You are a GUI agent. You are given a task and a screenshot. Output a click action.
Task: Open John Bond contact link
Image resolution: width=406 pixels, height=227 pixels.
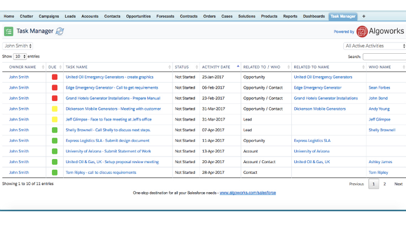pos(378,98)
